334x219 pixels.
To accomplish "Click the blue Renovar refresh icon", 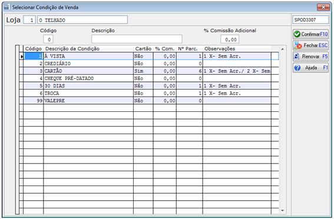I will point(296,57).
